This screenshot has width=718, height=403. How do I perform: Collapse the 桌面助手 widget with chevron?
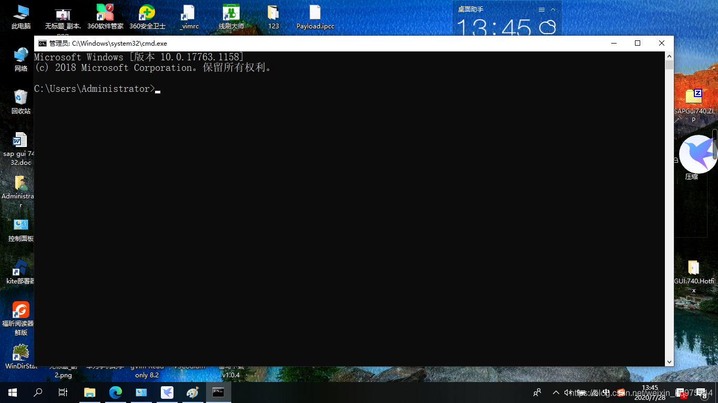point(553,9)
